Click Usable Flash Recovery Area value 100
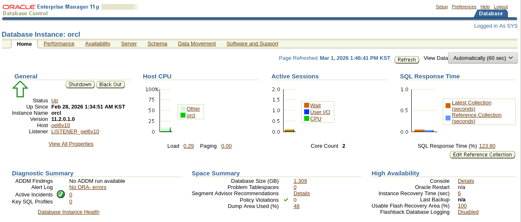This screenshot has height=222, width=521. (462, 206)
